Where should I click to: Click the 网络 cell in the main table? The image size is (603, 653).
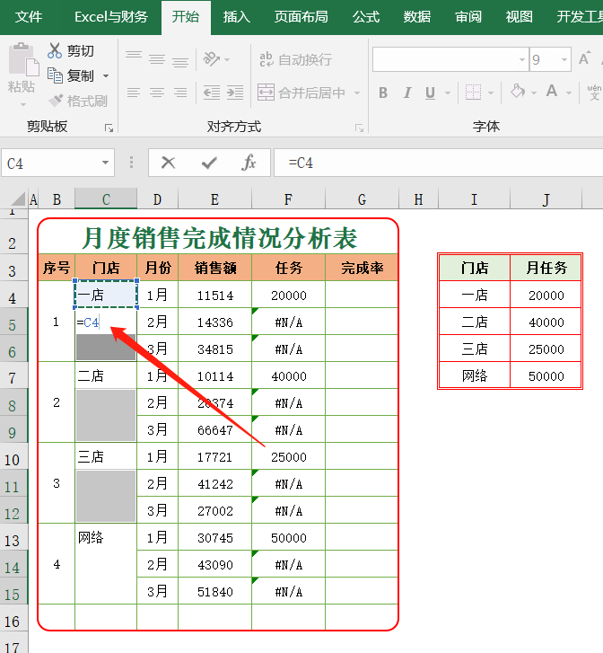tap(106, 537)
